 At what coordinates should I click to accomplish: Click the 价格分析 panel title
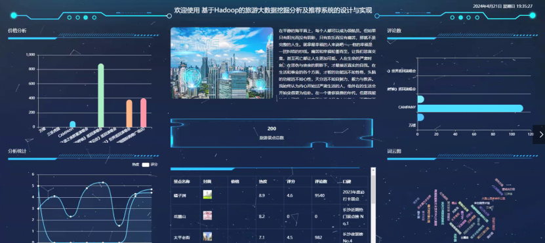tap(17, 31)
